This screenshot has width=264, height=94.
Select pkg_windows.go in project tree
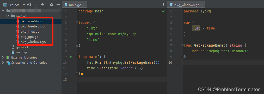click(x=33, y=42)
